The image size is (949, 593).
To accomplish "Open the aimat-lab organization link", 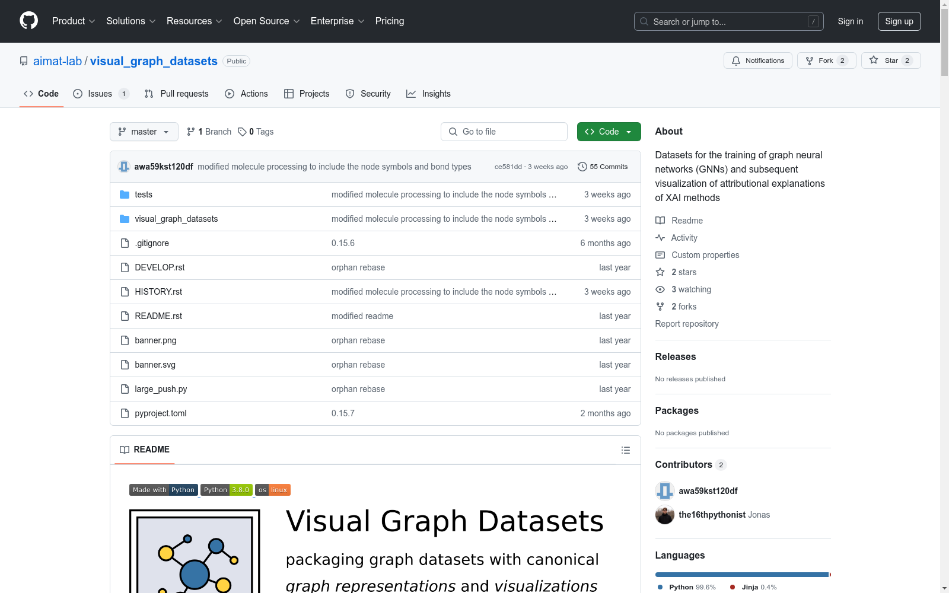I will tap(58, 61).
